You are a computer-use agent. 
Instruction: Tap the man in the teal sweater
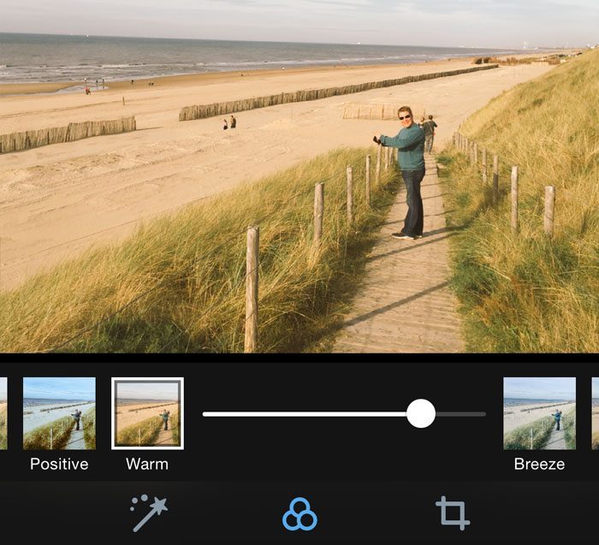coord(409,171)
